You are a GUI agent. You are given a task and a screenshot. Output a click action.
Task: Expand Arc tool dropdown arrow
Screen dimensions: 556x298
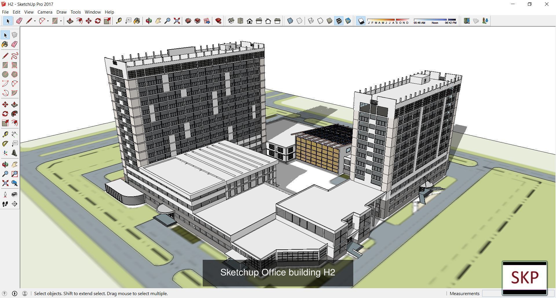(x=48, y=21)
